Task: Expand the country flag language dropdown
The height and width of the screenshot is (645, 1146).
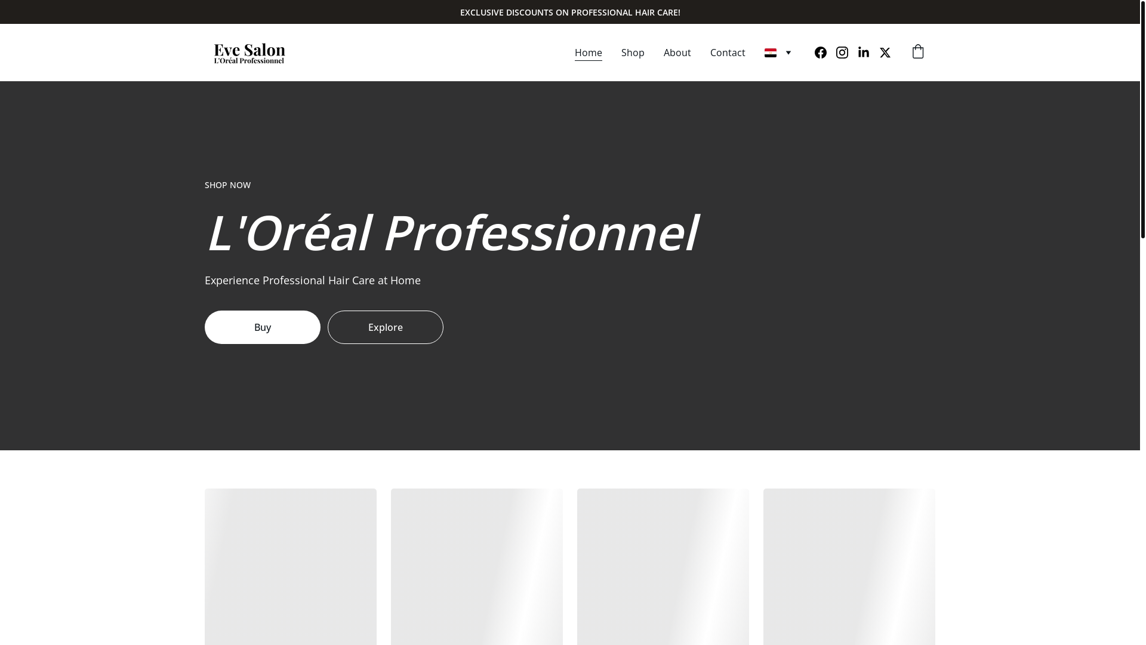Action: [778, 53]
